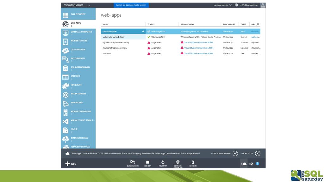The height and width of the screenshot is (182, 324).
Task: Open Domänen verwalten
Action: point(178,164)
